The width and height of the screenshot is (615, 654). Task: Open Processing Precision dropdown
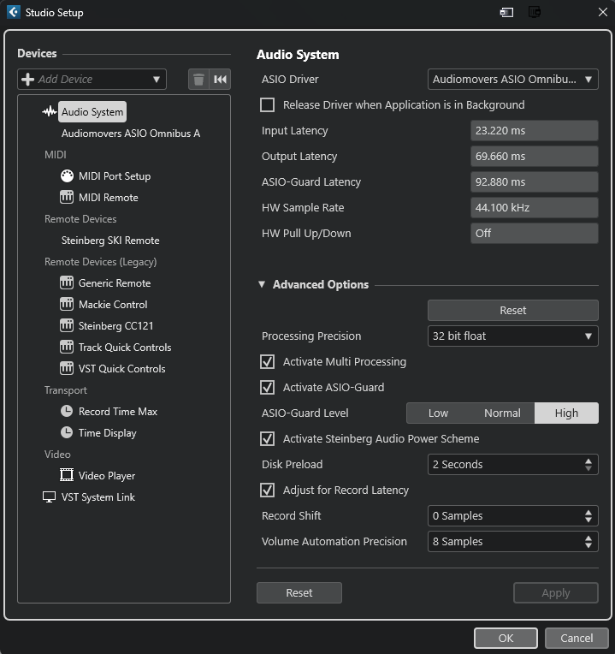(512, 336)
